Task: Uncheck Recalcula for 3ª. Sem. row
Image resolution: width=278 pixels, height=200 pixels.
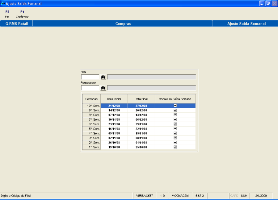Action: (x=175, y=138)
